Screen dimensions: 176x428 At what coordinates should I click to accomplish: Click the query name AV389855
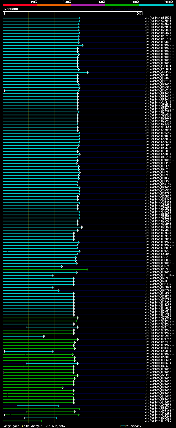(10, 9)
